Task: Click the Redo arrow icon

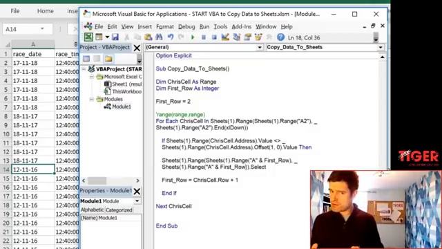Action: click(x=181, y=37)
